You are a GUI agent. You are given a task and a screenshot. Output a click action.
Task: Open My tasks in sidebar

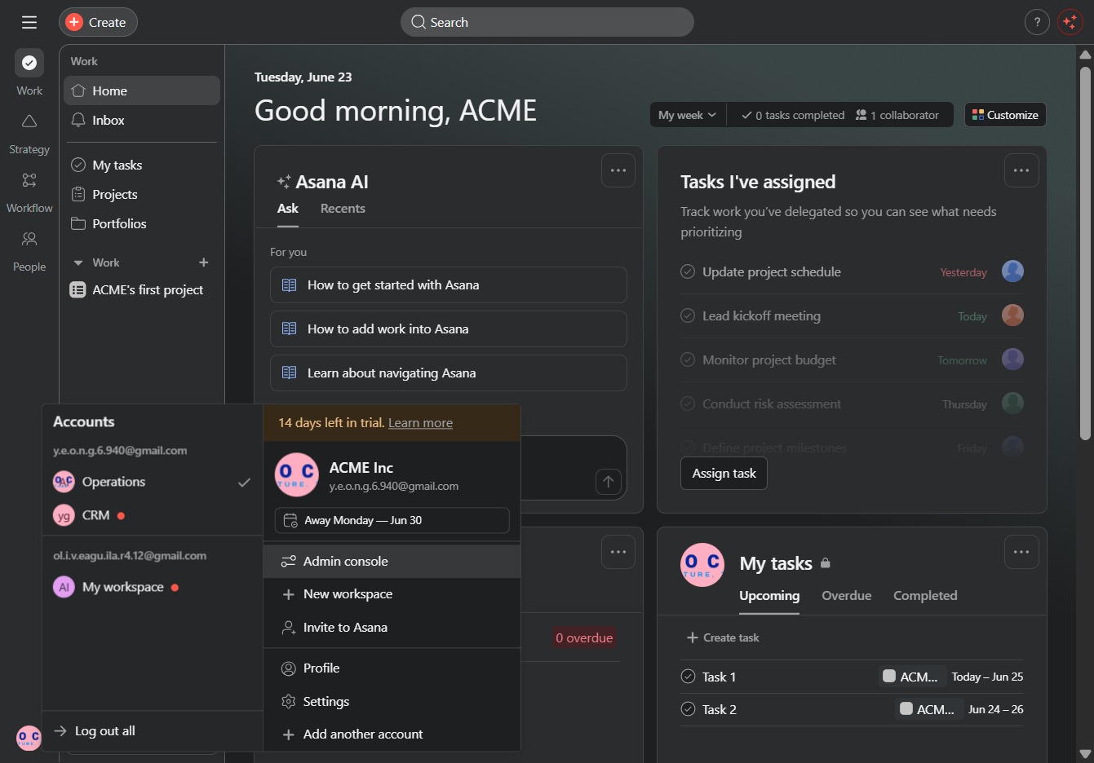click(142, 165)
